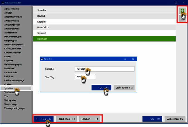
Task: Select Zahlungsbedingungen in the sidebar
Action: coord(15,108)
